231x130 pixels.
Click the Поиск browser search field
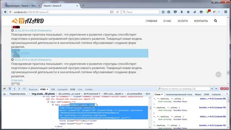tap(141, 12)
